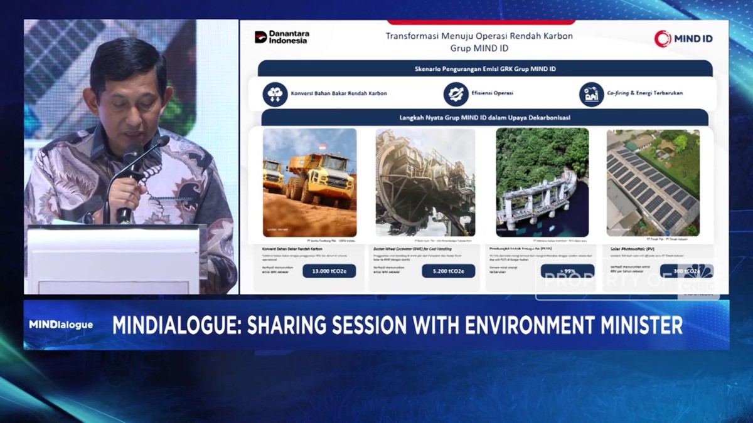Select the gear icon for Efisiensi Operasi
The height and width of the screenshot is (423, 753).
point(456,94)
